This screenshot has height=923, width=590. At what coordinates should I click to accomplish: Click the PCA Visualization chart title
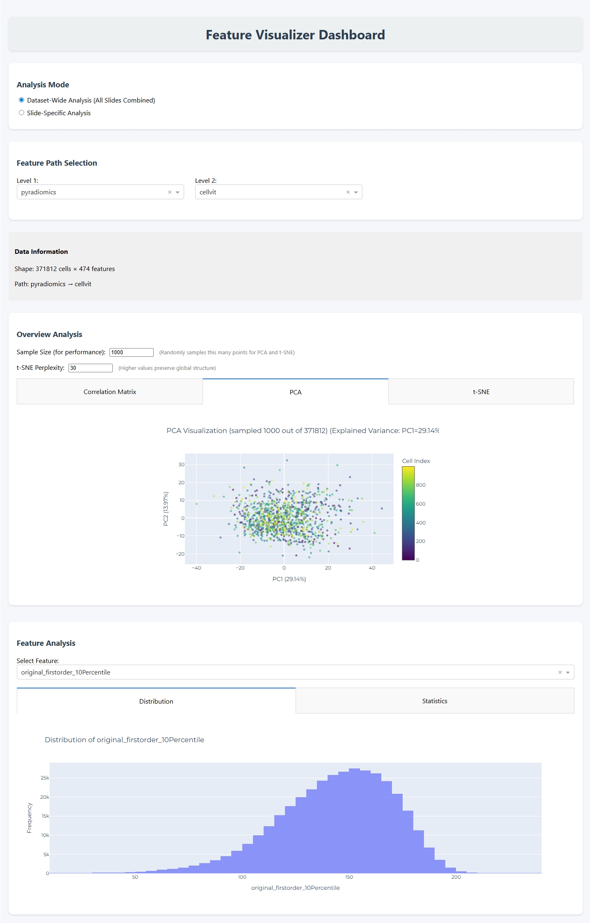(x=303, y=431)
